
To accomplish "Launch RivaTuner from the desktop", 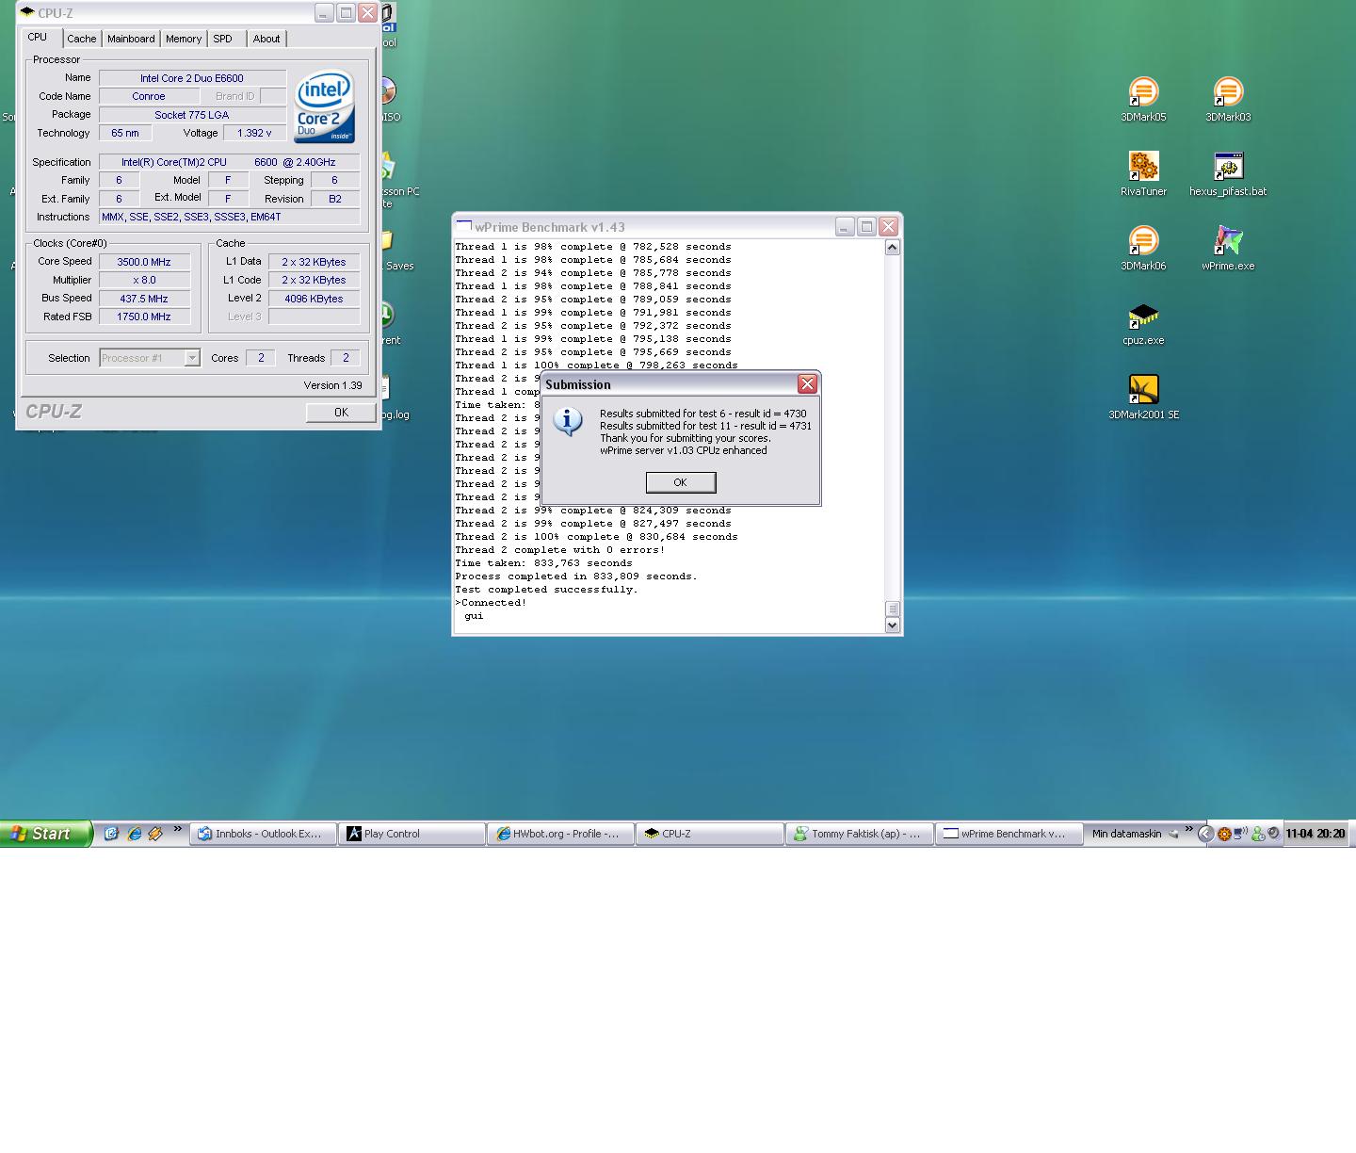I will [x=1143, y=174].
